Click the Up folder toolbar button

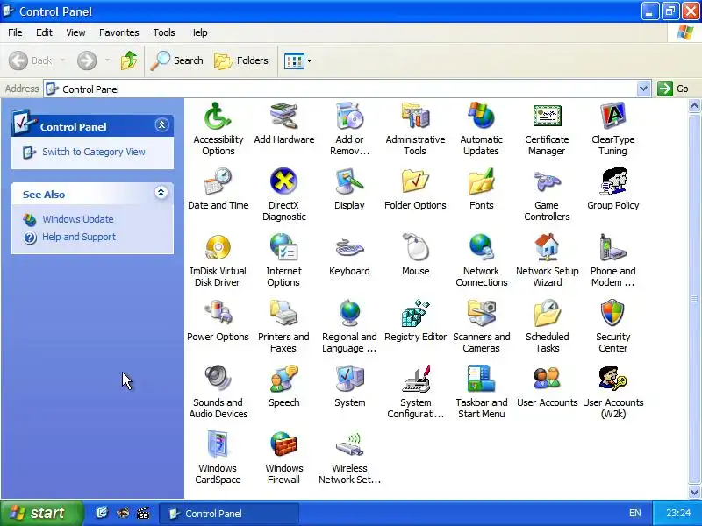click(129, 60)
